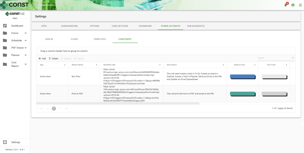Open the notifications bell icon
The image size is (304, 153).
[x=286, y=5]
